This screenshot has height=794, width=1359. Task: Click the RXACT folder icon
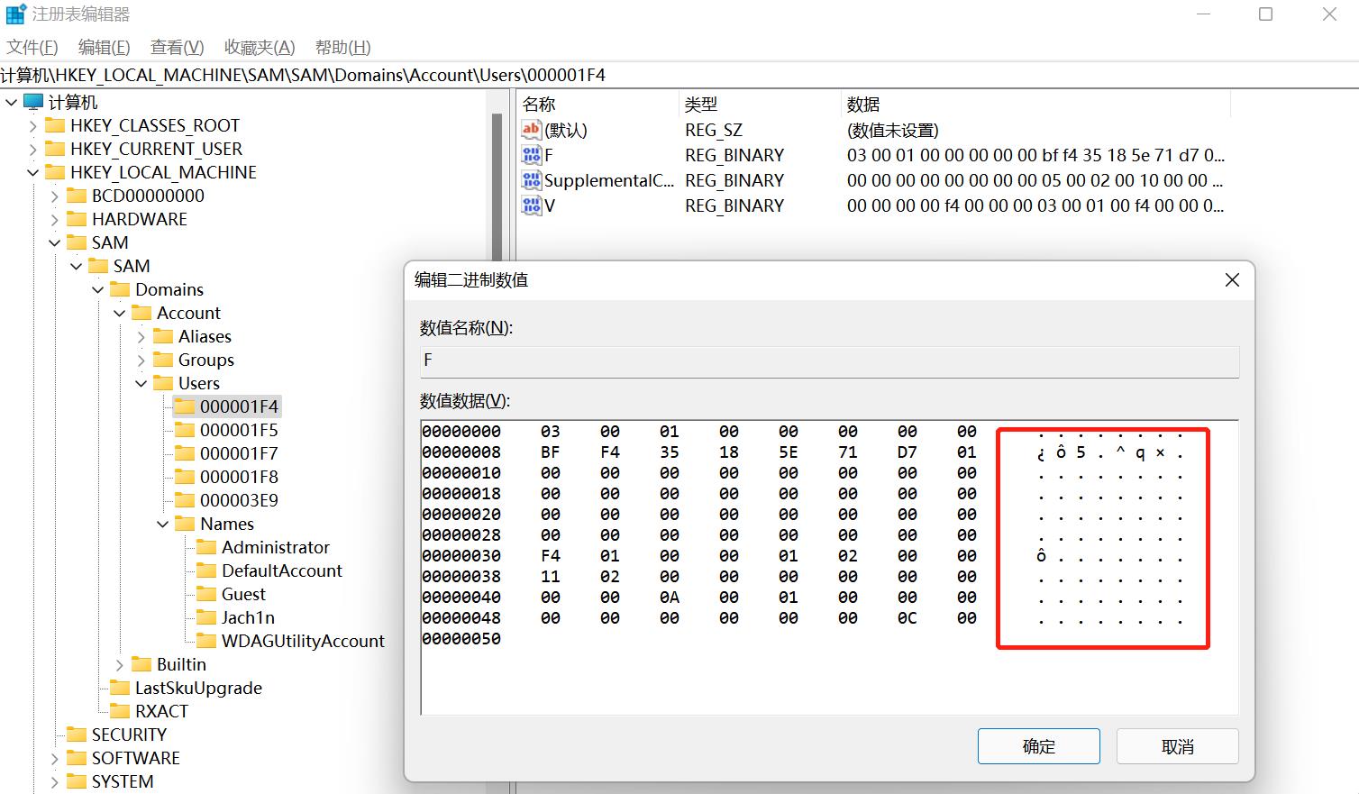pyautogui.click(x=120, y=711)
